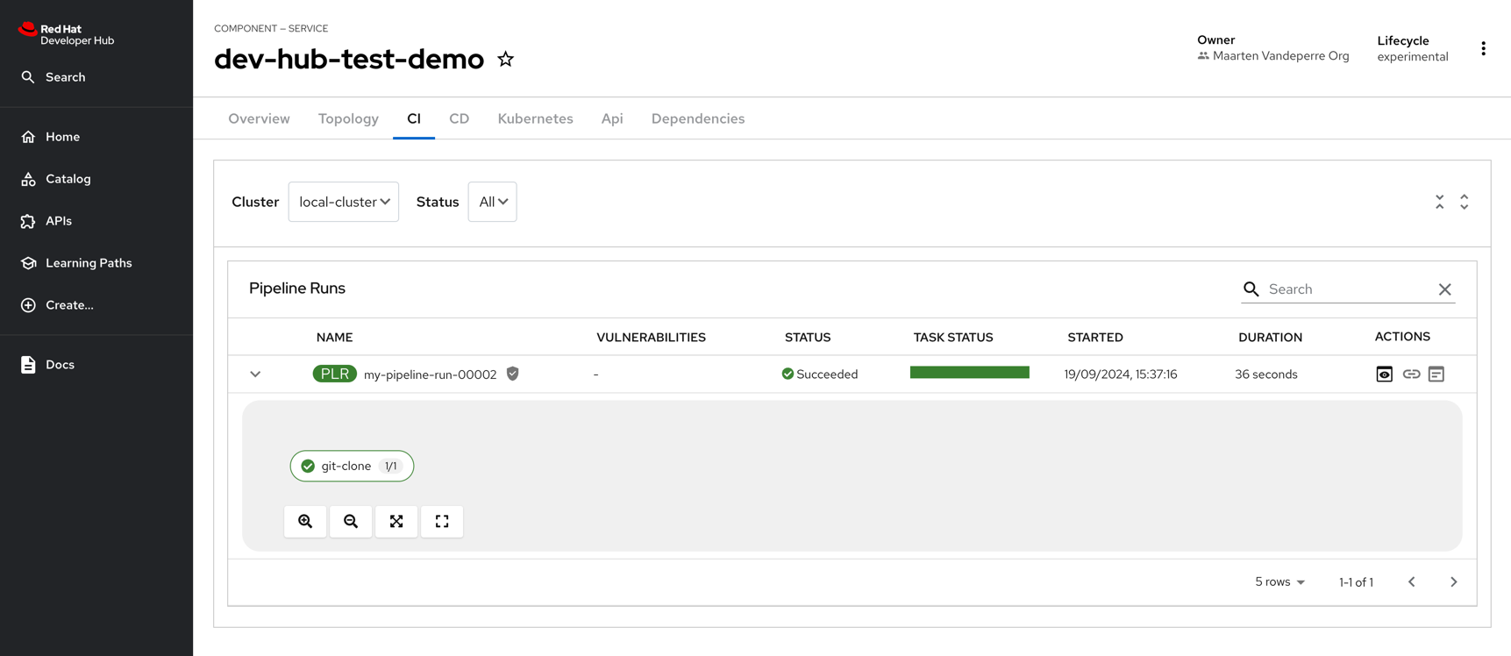Click the green task status bar
This screenshot has height=656, width=1511.
point(969,373)
